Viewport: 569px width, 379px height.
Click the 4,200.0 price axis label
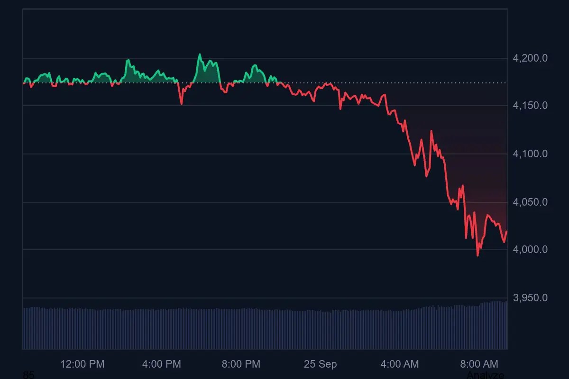530,58
